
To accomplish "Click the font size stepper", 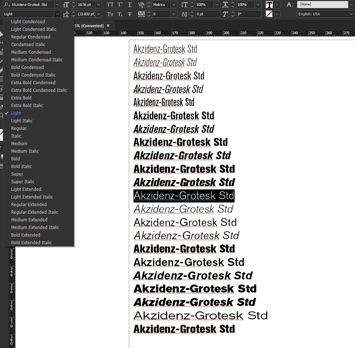I will tap(73, 4).
